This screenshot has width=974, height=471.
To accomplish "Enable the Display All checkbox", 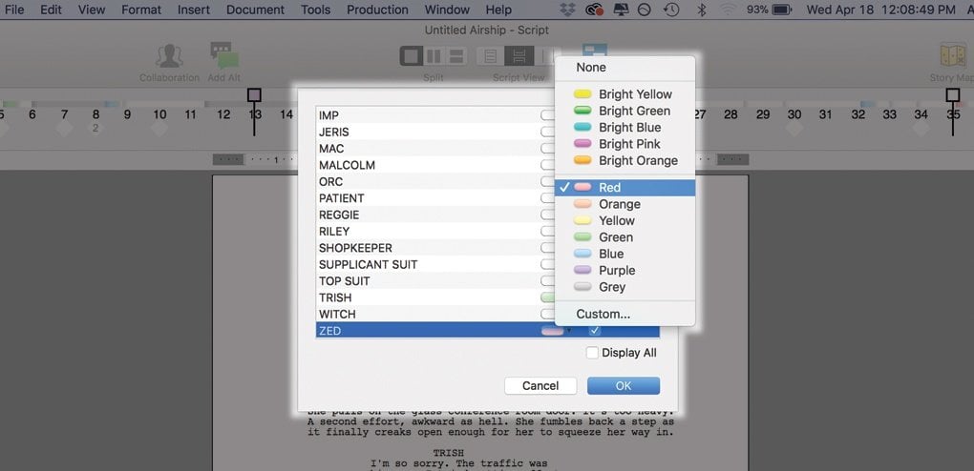I will [x=593, y=353].
